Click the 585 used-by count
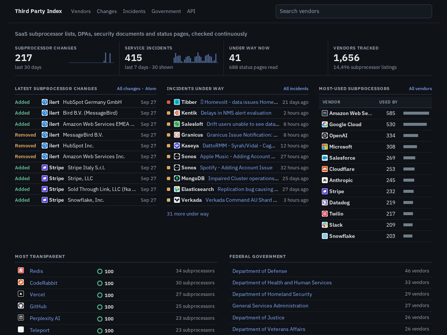The width and height of the screenshot is (447, 335). (x=391, y=113)
